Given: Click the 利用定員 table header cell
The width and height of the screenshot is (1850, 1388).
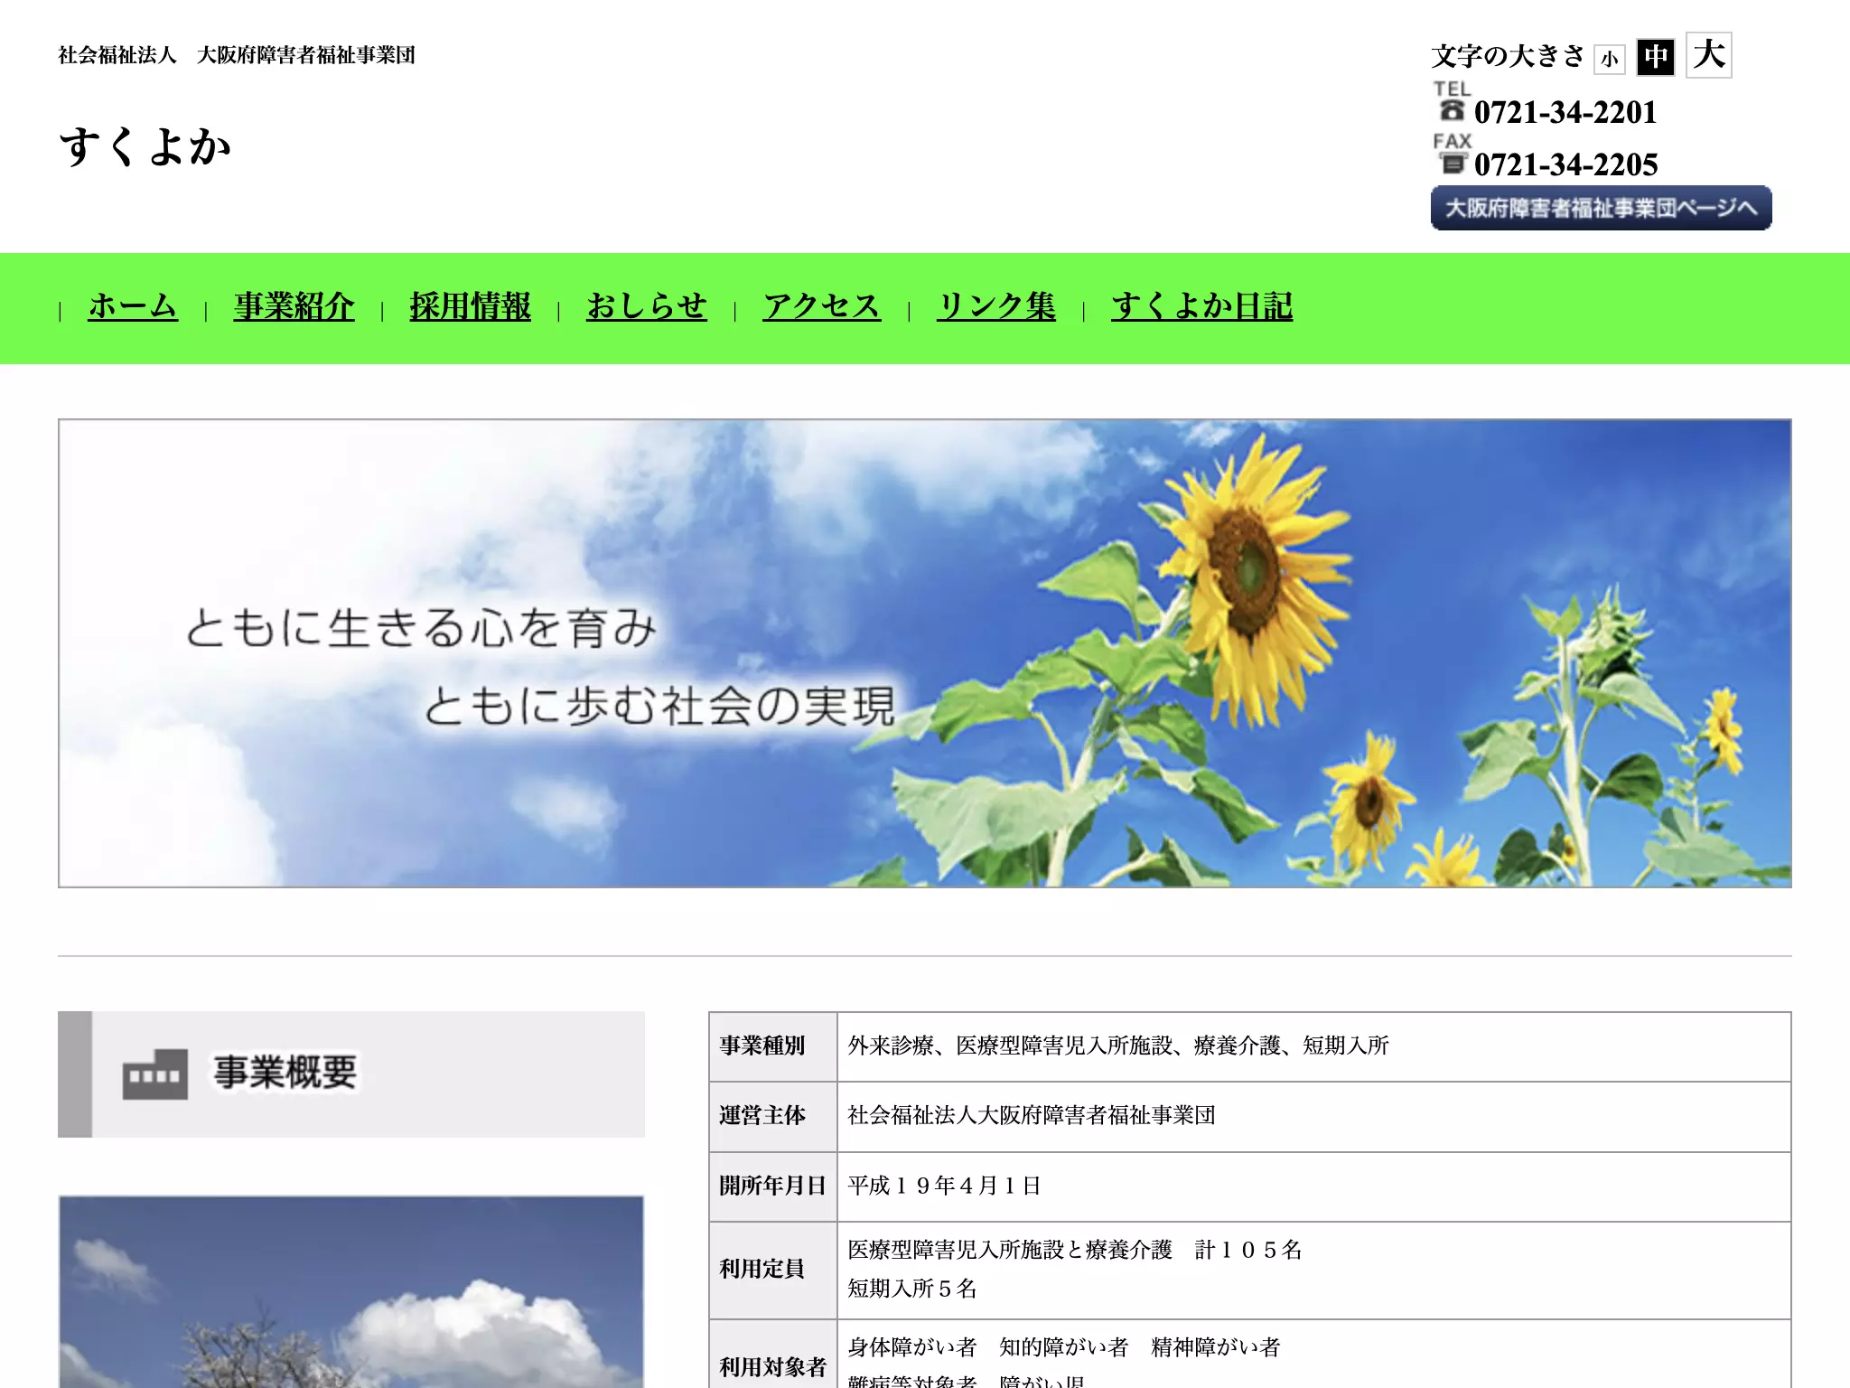Looking at the screenshot, I should pyautogui.click(x=773, y=1270).
